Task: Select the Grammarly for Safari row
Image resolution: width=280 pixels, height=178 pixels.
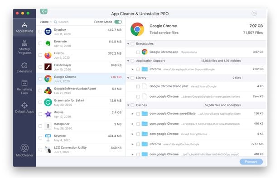Action: (x=81, y=103)
